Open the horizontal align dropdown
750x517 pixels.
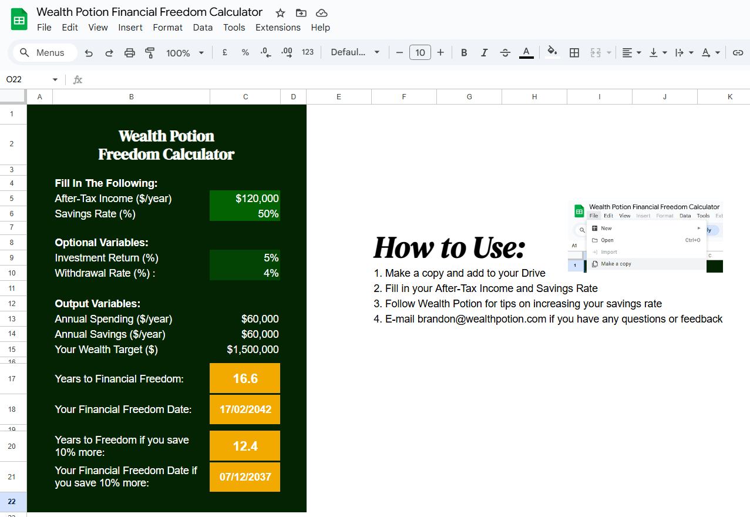point(631,53)
